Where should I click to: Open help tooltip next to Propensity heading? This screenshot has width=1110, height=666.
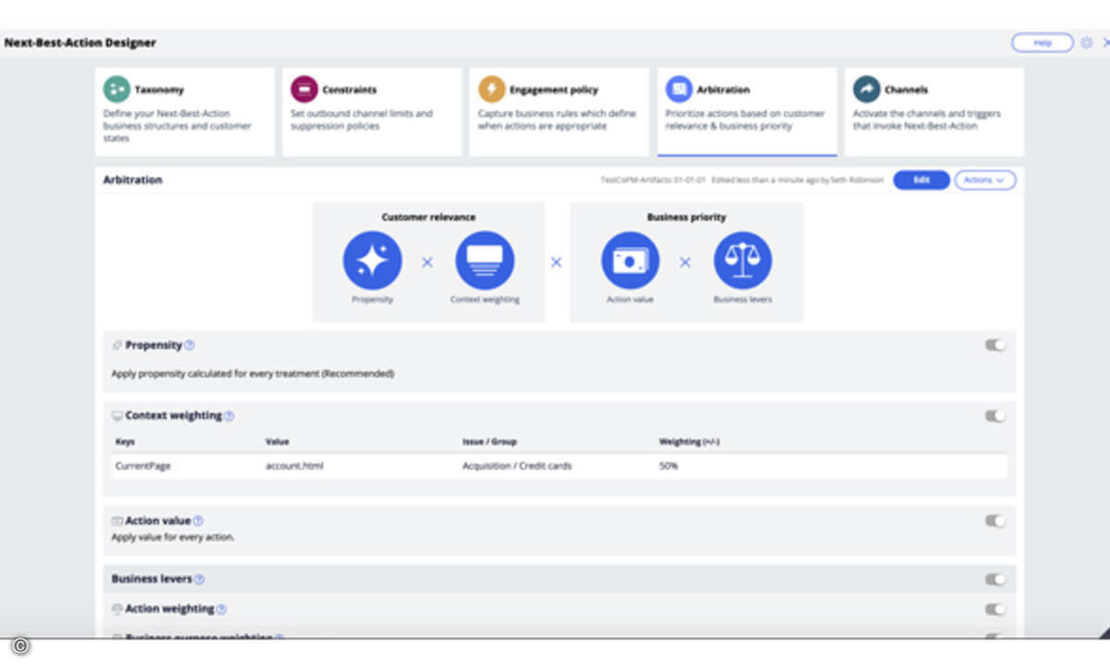(190, 345)
